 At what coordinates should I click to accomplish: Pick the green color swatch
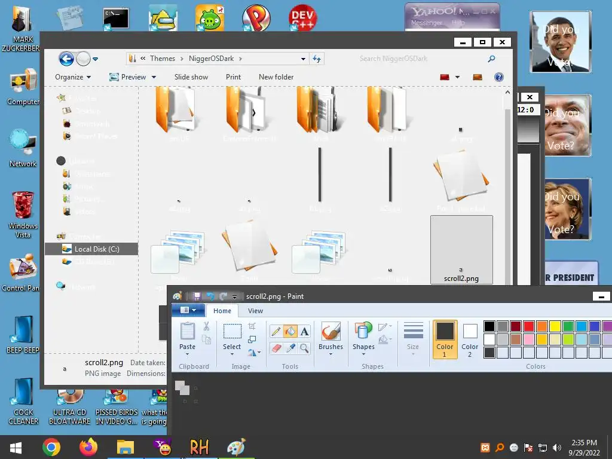coord(568,326)
